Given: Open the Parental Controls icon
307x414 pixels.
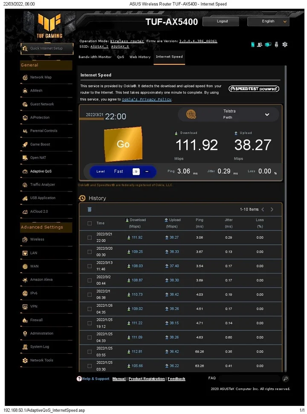Looking at the screenshot, I should [25, 131].
